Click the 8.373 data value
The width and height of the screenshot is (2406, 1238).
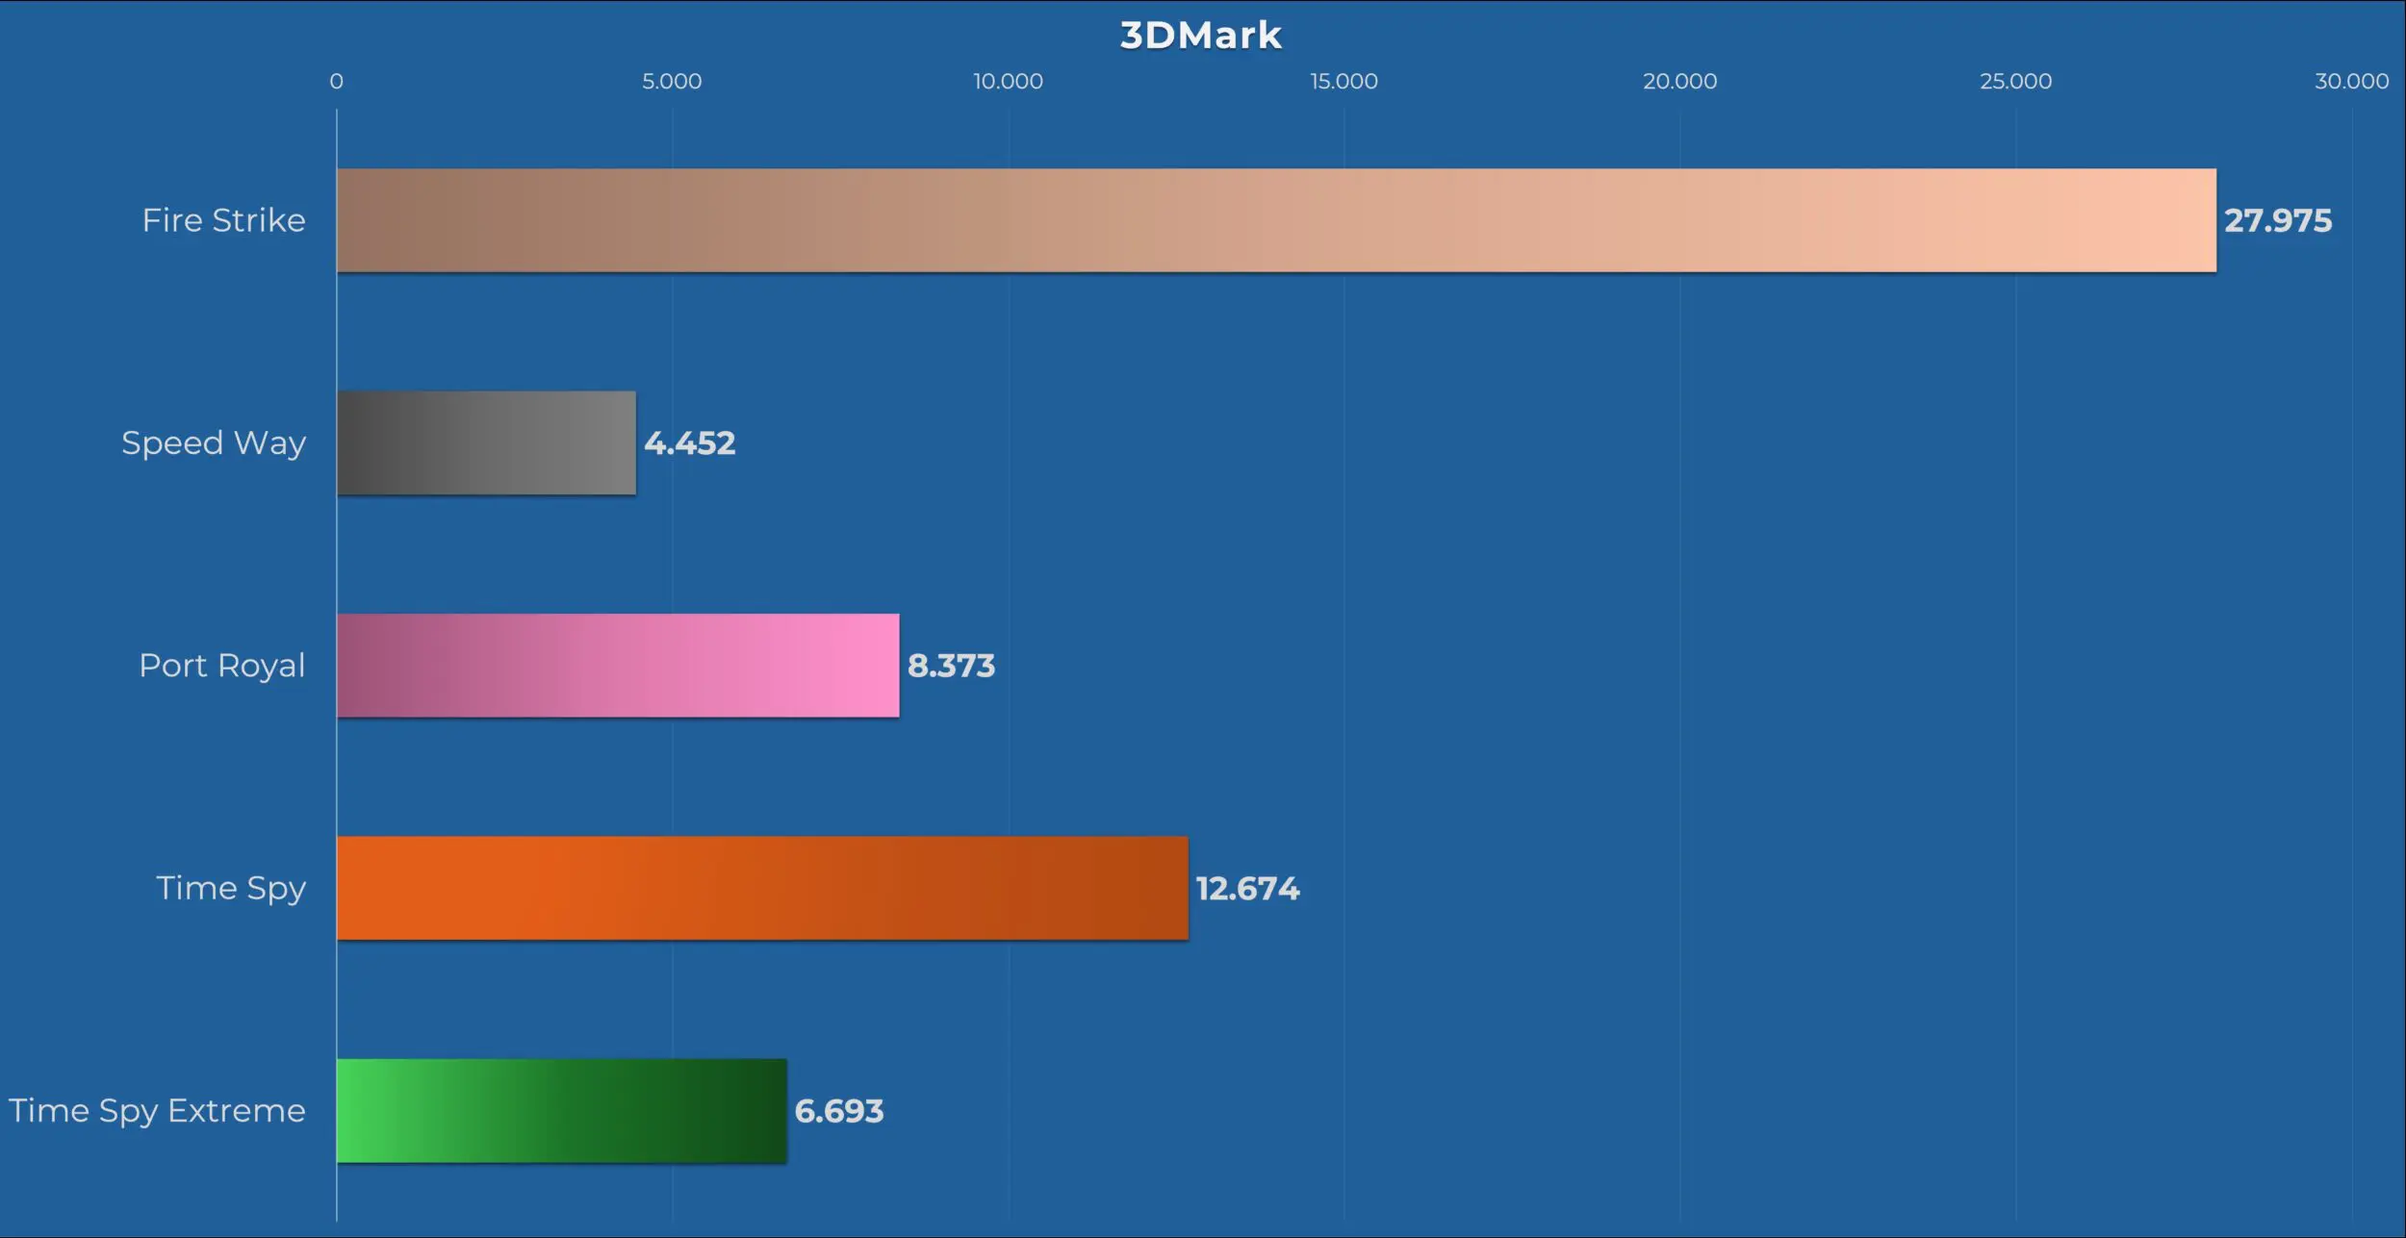[951, 666]
